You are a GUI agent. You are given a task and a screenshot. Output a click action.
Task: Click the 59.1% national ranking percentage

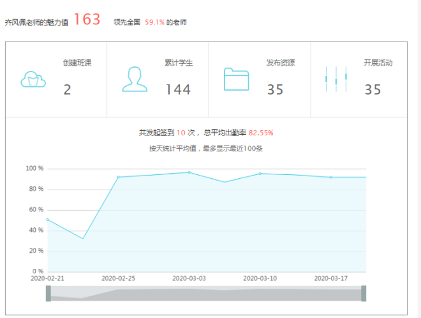click(153, 22)
